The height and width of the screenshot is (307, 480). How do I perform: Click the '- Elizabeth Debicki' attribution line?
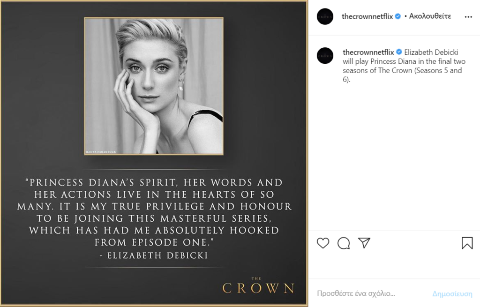[154, 255]
